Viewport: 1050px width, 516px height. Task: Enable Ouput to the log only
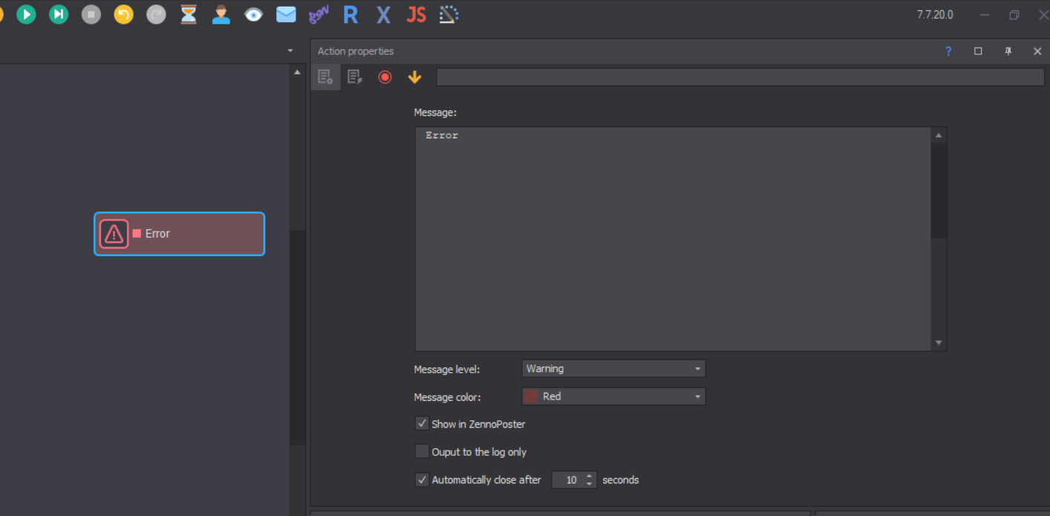click(422, 451)
